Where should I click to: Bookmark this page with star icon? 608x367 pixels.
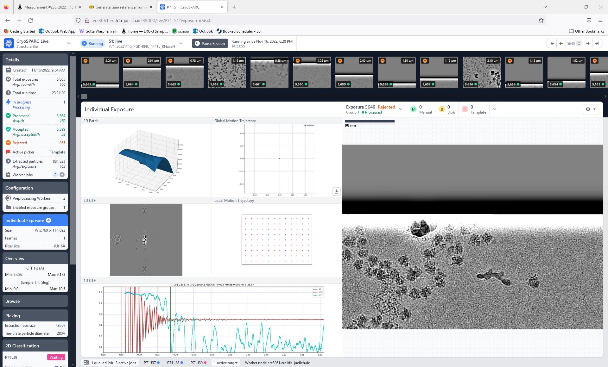pyautogui.click(x=541, y=20)
